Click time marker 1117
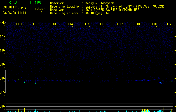176x112 pixels. point(120,24)
